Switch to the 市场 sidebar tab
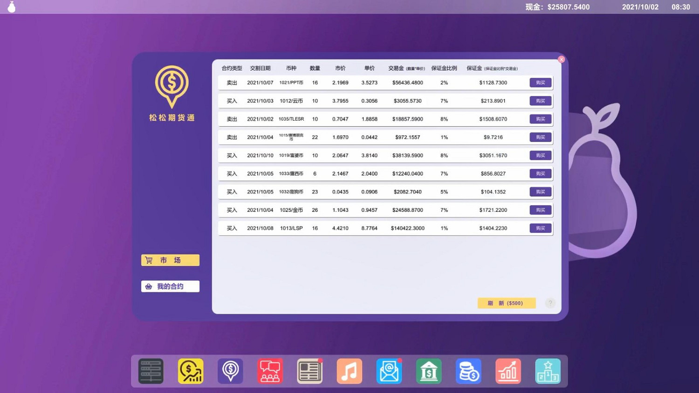This screenshot has height=393, width=699. 170,260
